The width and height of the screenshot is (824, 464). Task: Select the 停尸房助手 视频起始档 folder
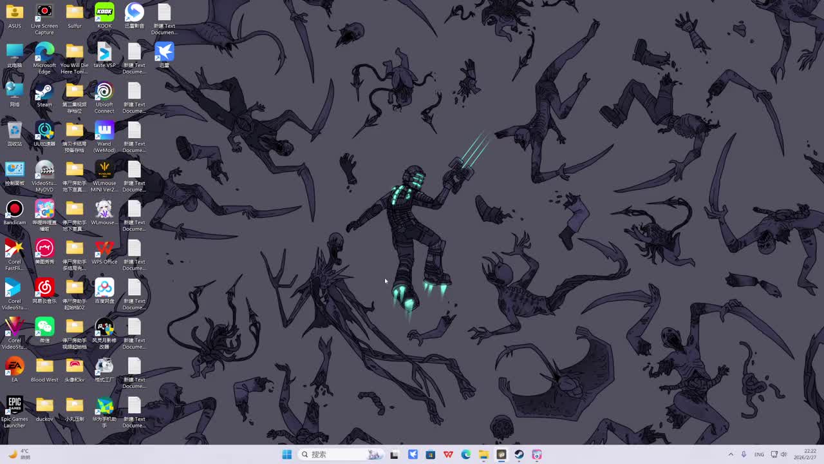coord(75,334)
